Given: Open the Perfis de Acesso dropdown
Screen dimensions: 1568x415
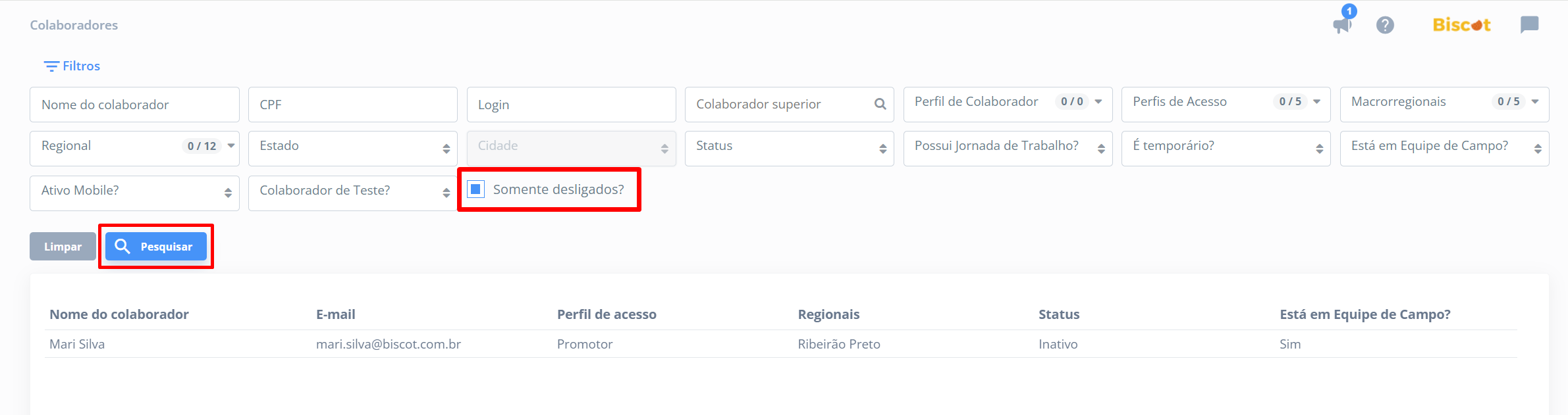Looking at the screenshot, I should tap(1226, 103).
